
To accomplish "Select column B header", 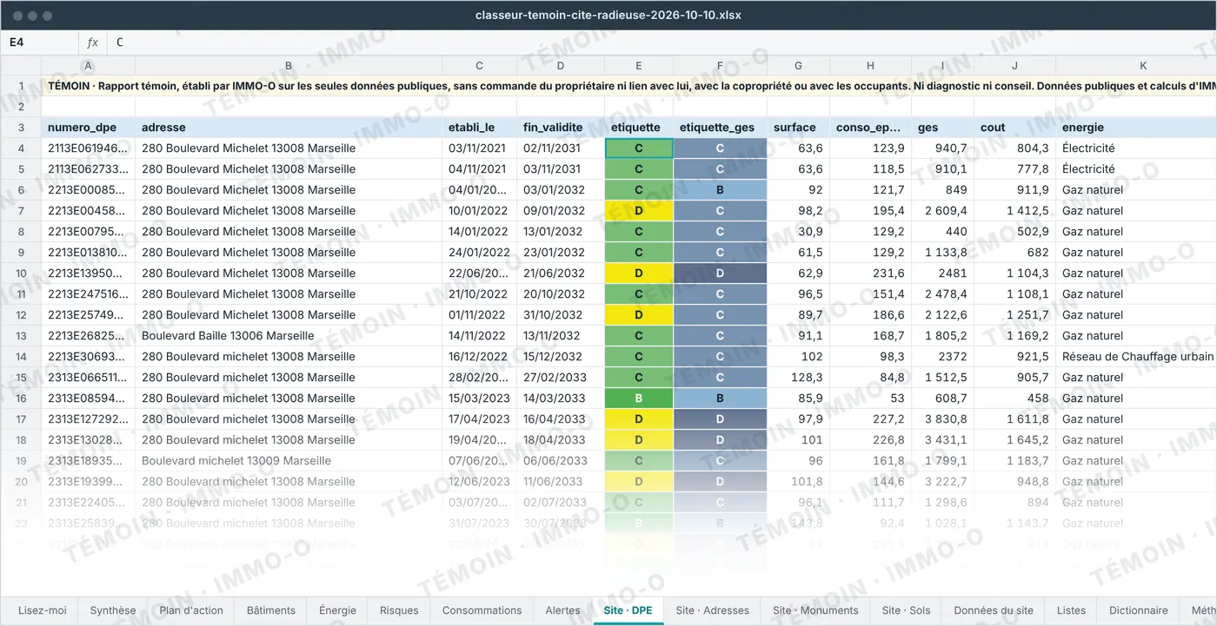I will tap(289, 65).
